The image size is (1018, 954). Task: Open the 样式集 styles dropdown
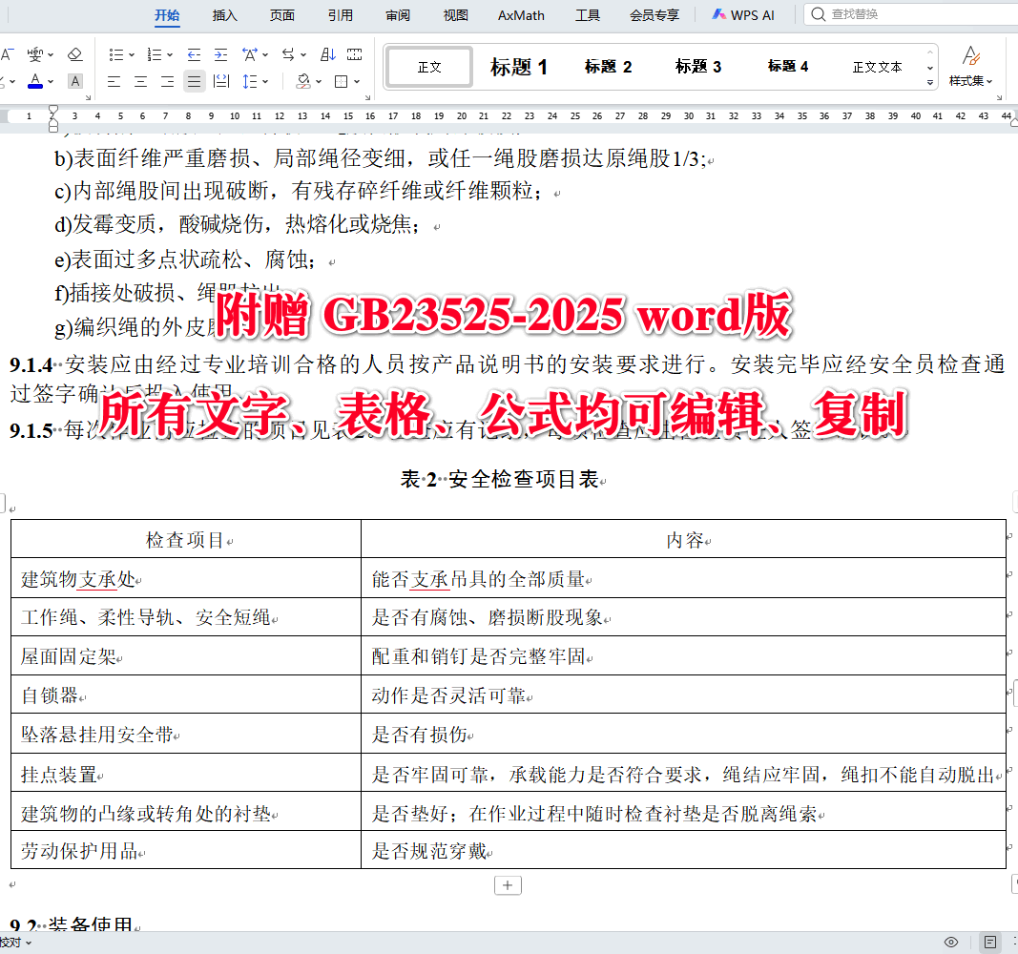(x=971, y=80)
